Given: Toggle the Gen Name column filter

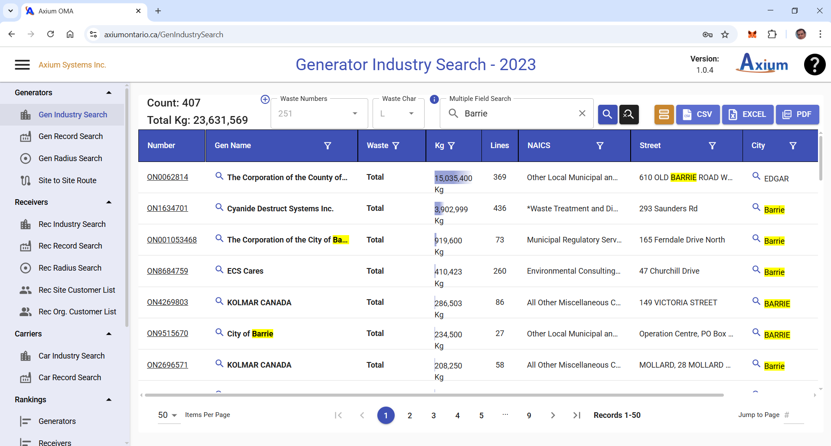Looking at the screenshot, I should [x=327, y=145].
